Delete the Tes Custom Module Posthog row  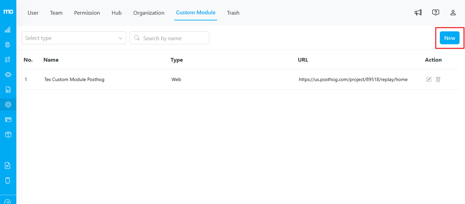[438, 79]
